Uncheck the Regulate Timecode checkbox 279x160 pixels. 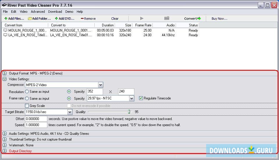click(141, 98)
